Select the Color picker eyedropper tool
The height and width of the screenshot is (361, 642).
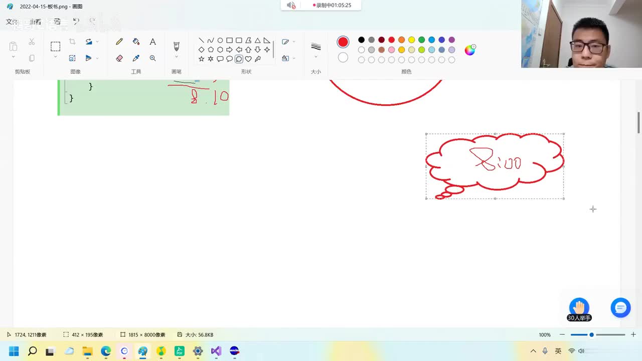pos(136,58)
